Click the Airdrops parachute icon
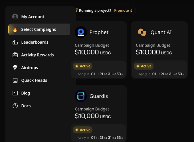This screenshot has width=194, height=142. tap(15, 68)
